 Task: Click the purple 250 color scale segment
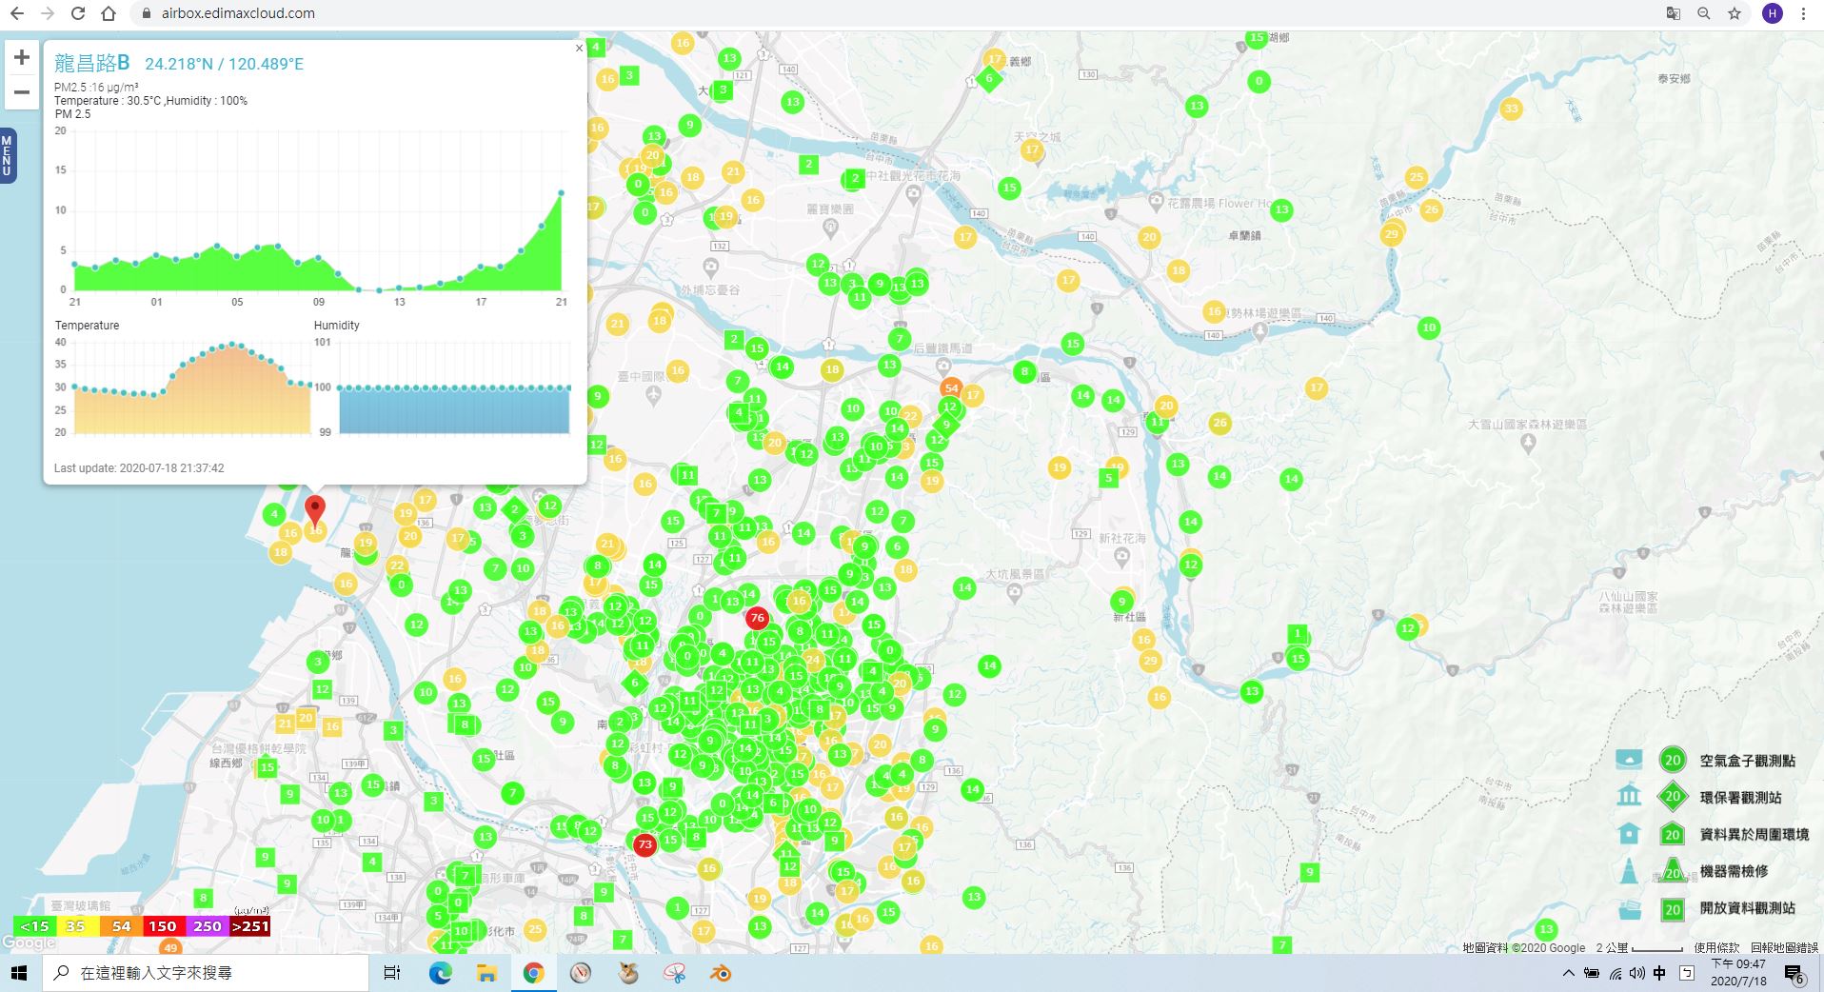click(208, 926)
